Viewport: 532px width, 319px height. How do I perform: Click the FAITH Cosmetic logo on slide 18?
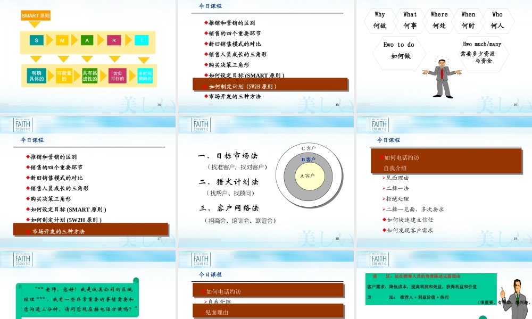[x=201, y=125]
